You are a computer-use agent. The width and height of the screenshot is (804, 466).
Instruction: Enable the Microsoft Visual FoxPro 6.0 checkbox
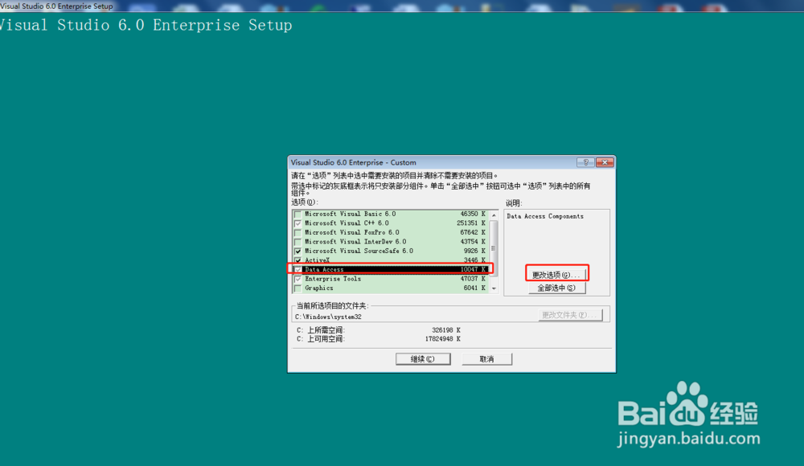coord(298,233)
